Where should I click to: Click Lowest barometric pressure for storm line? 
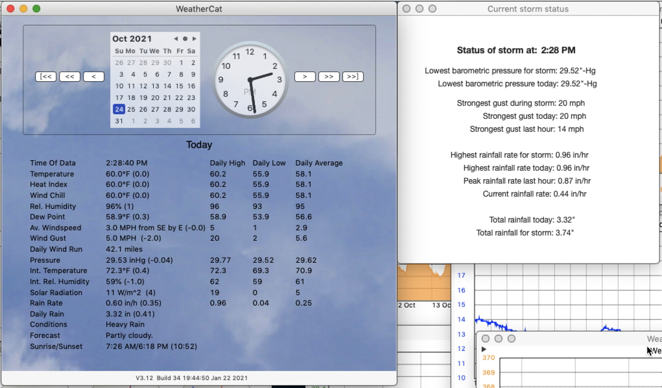(x=510, y=71)
